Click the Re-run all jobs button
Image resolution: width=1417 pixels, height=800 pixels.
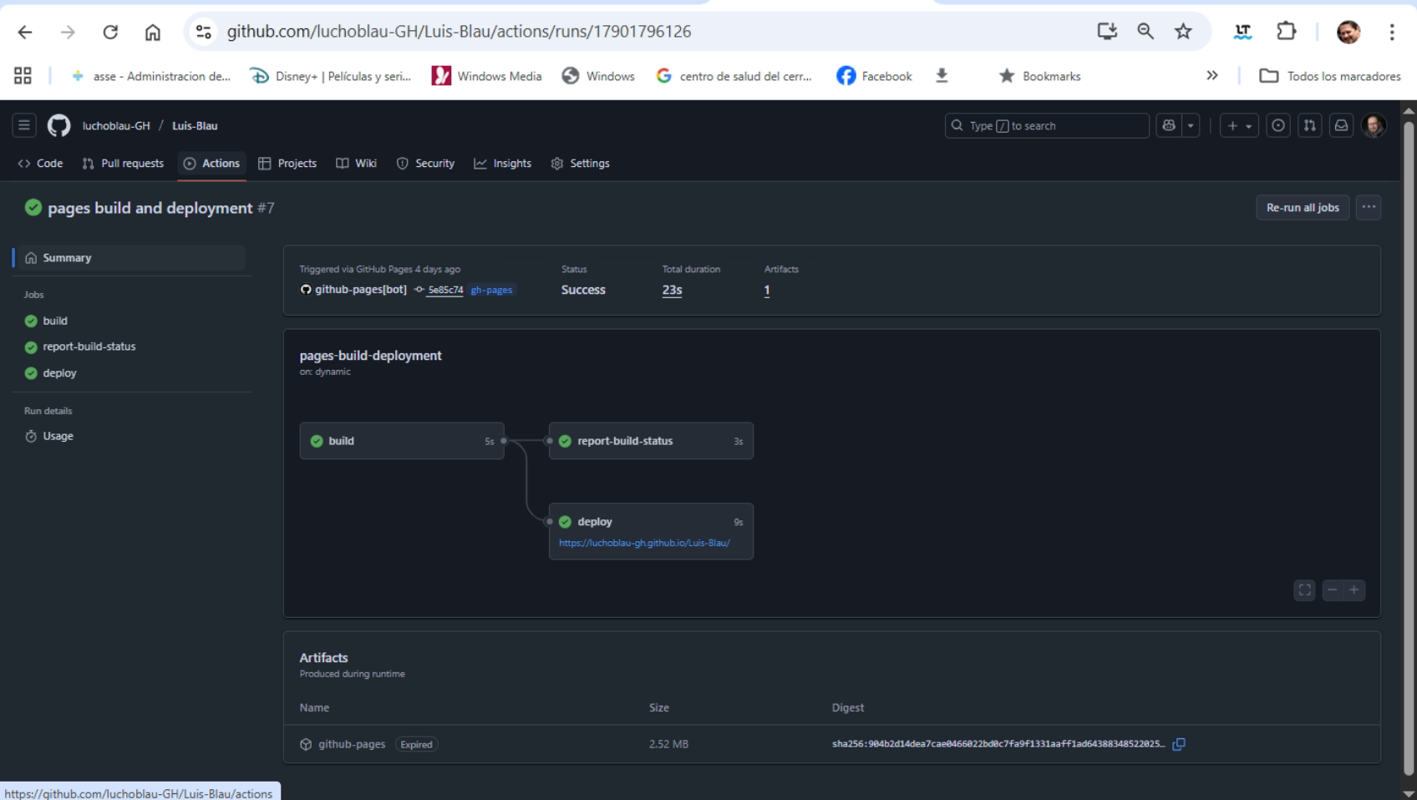[1302, 207]
